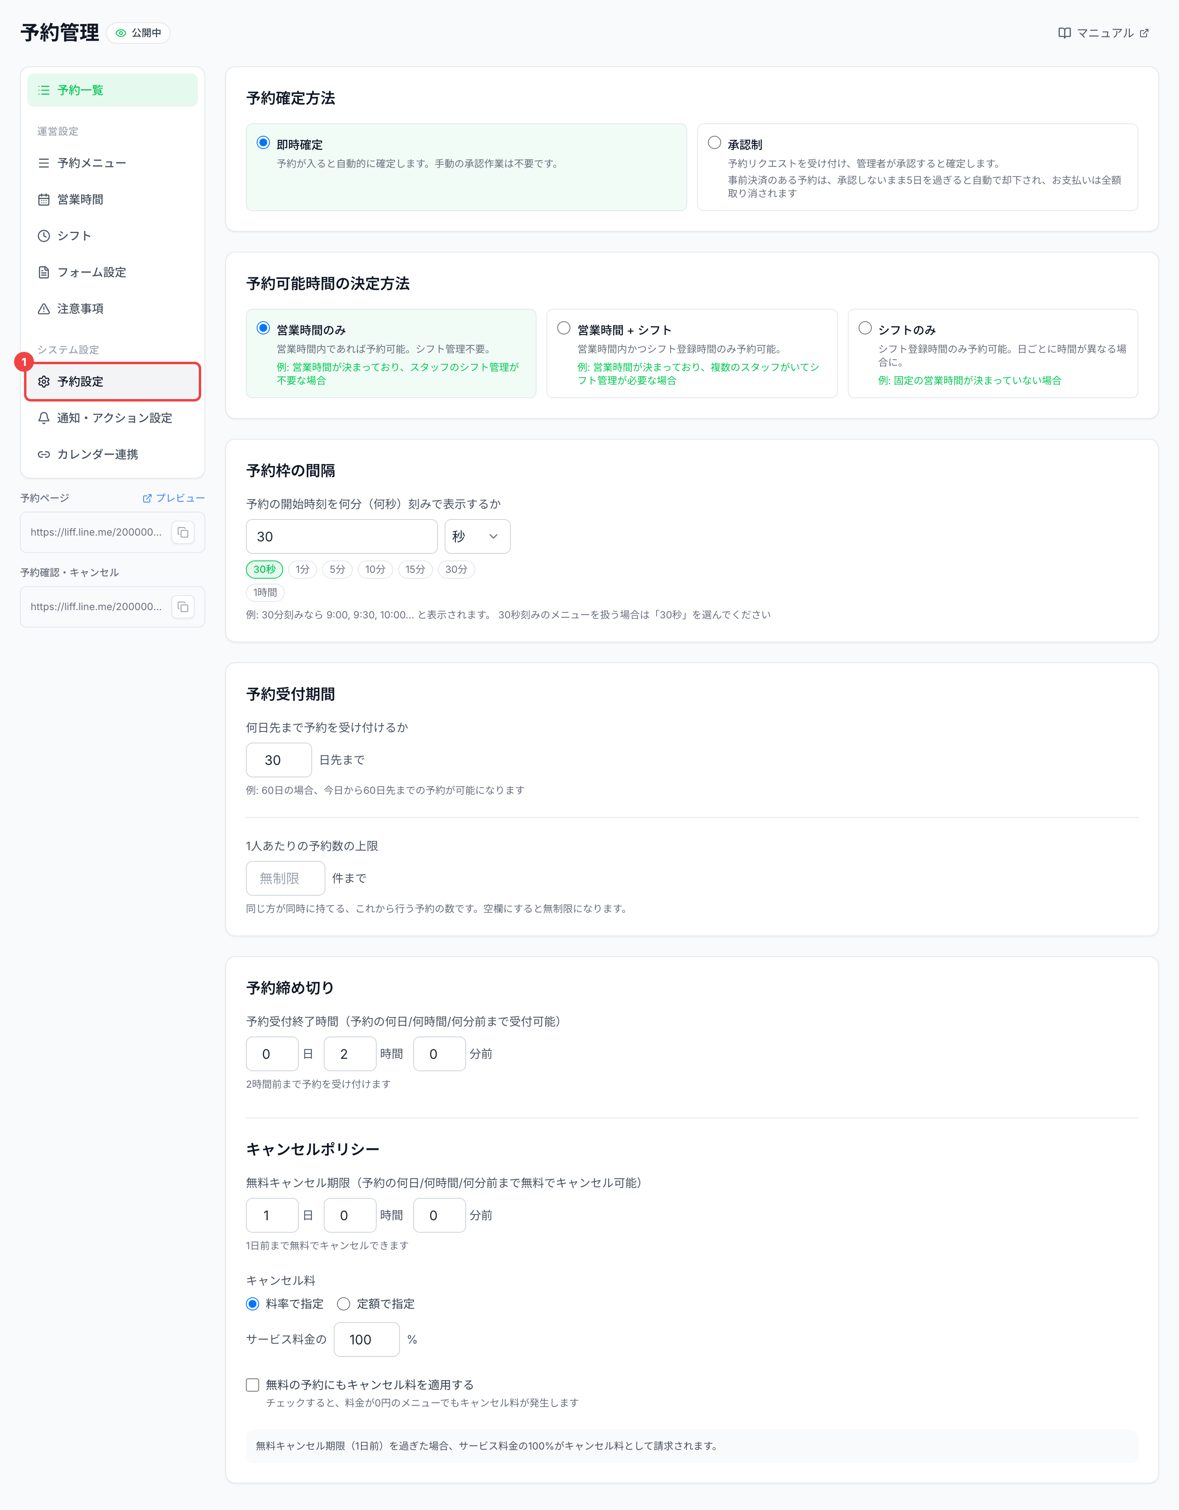Open カレンダー連携 in the sidebar
The height and width of the screenshot is (1510, 1179).
click(x=112, y=454)
